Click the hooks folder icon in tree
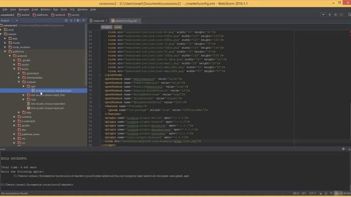Image resolution: width=351 pixels, height=197 pixels. pyautogui.click(x=10, y=43)
